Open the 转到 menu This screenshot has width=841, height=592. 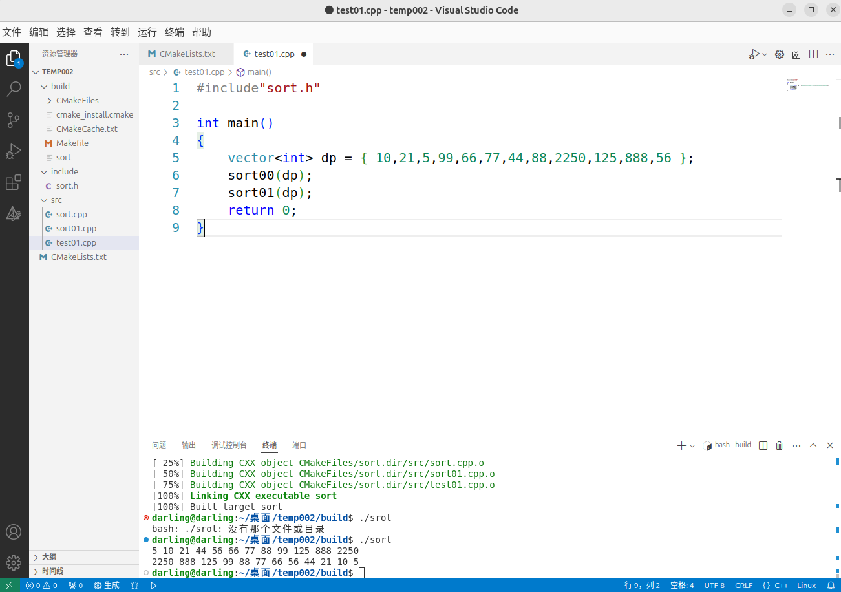(x=120, y=32)
